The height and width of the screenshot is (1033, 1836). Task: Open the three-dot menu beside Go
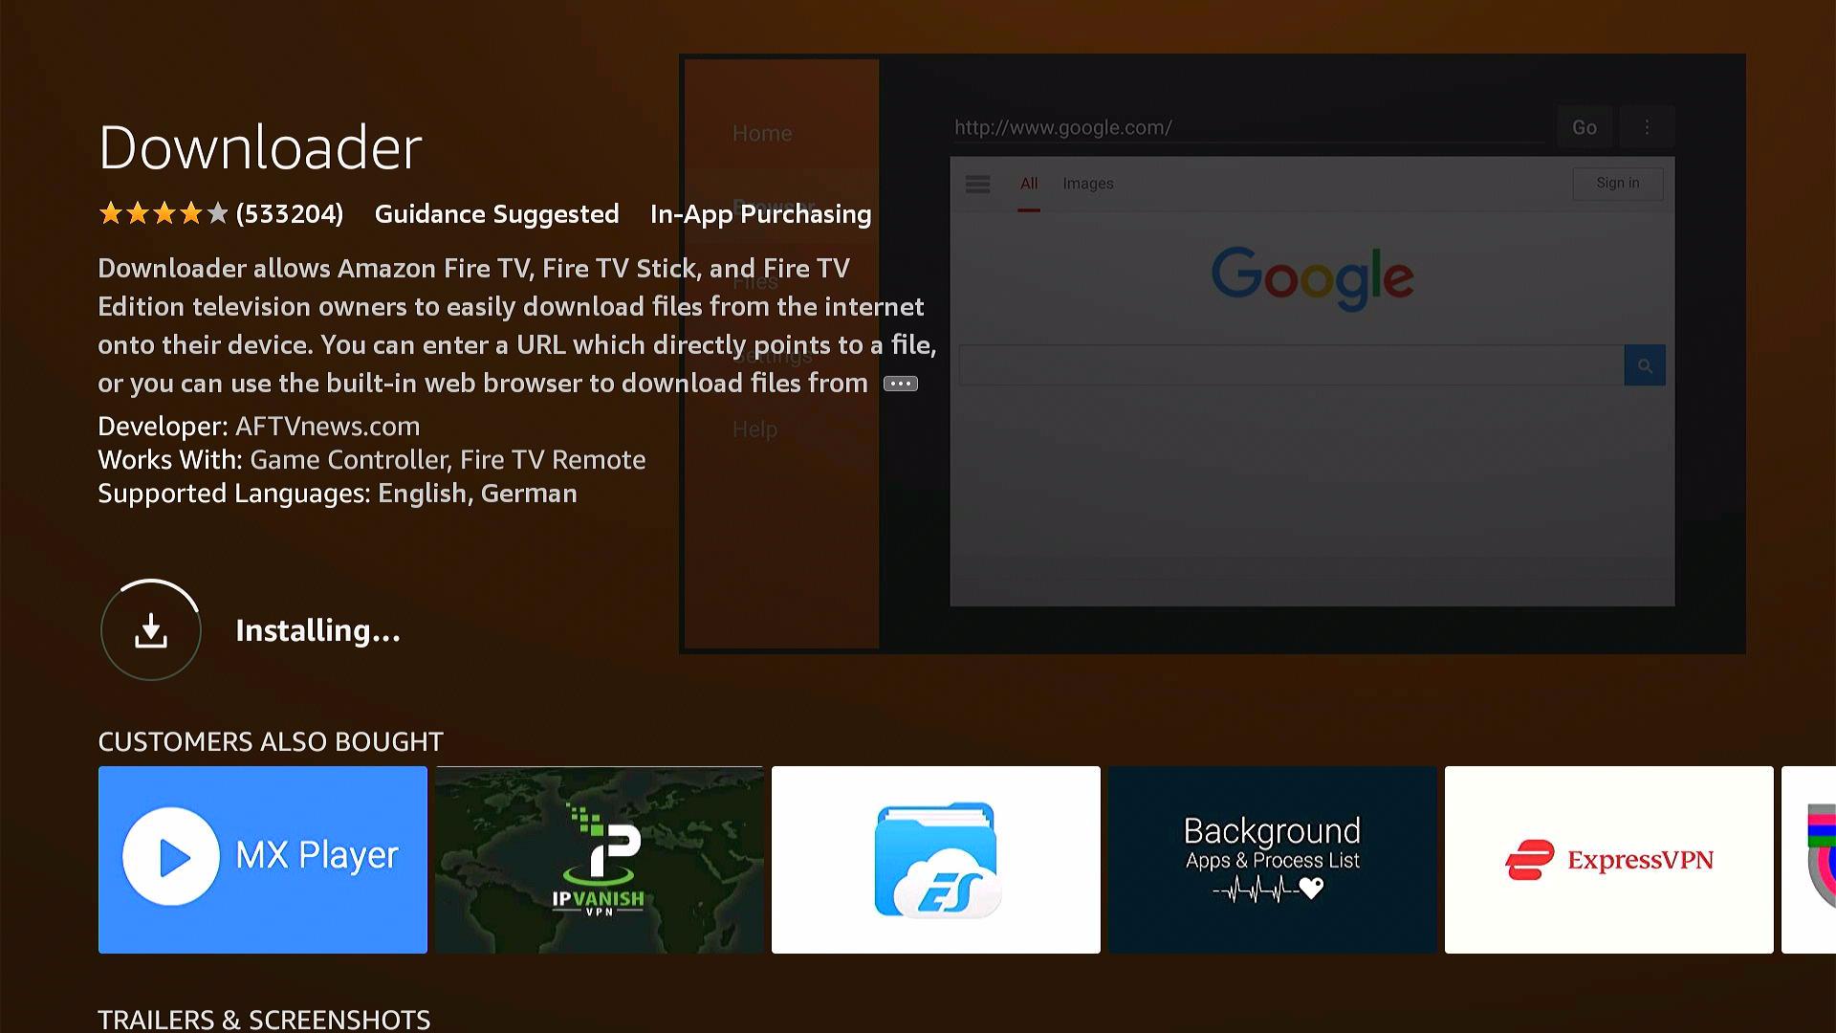[x=1647, y=127]
